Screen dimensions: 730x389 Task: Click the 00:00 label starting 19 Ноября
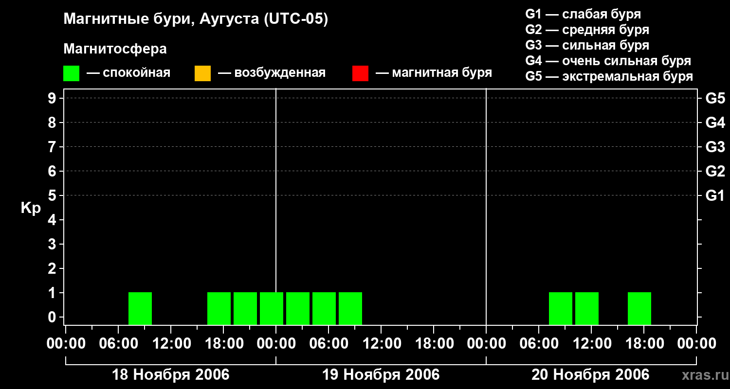click(276, 343)
